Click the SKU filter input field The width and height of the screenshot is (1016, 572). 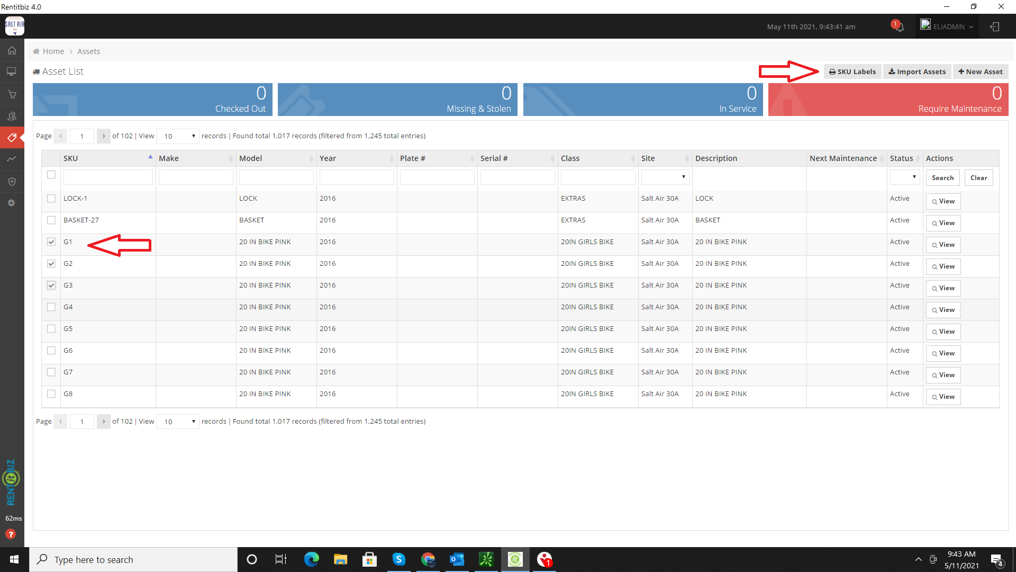pos(108,177)
